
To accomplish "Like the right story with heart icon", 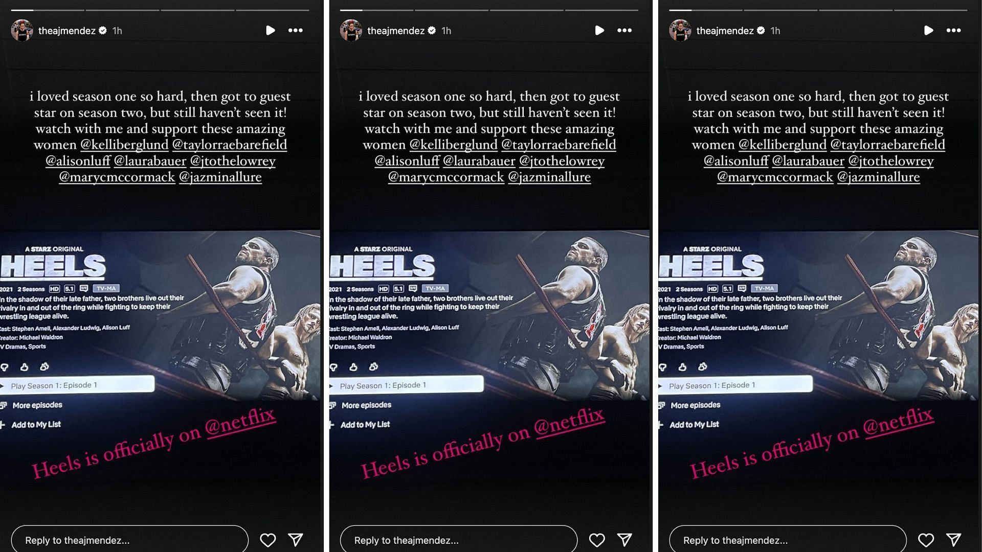I will pos(926,540).
